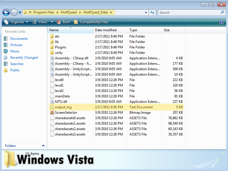Show hidden path via double chevron
The image size is (228, 171).
click(30, 12)
